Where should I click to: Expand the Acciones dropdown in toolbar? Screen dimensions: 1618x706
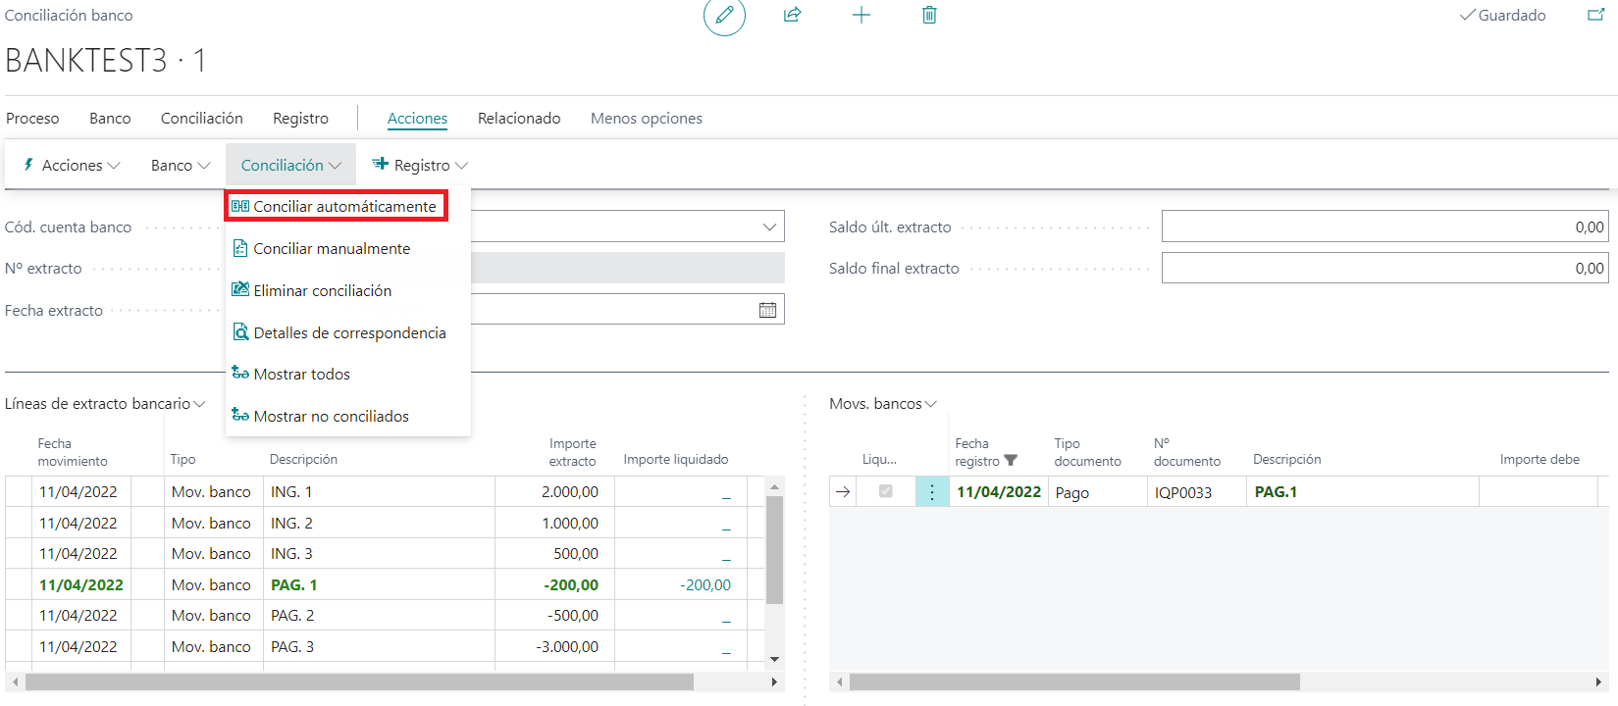(x=72, y=166)
